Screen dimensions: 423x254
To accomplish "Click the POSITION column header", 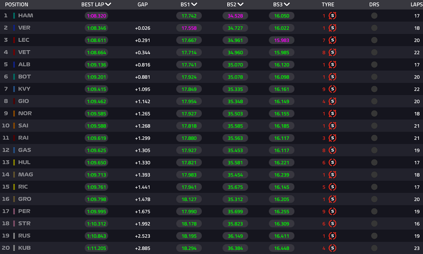I will 17,4.
